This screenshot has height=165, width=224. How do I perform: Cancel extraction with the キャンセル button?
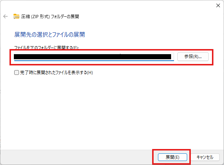pos(205,157)
